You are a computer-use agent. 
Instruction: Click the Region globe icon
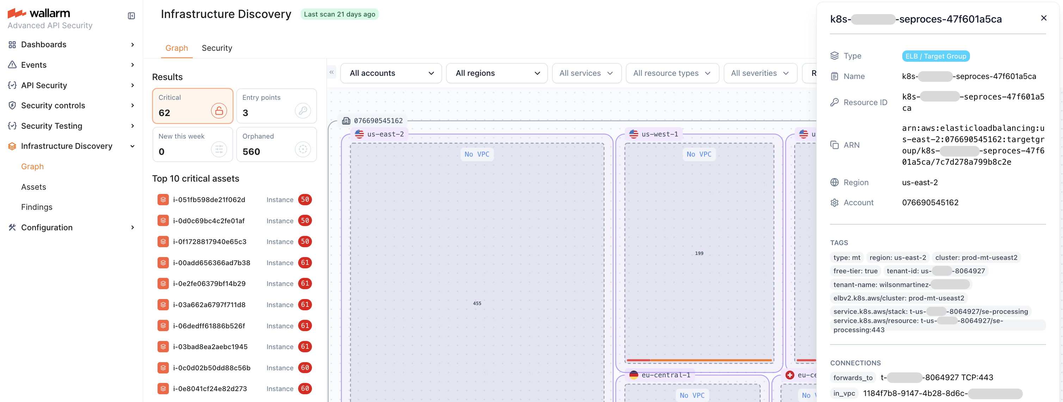coord(834,182)
